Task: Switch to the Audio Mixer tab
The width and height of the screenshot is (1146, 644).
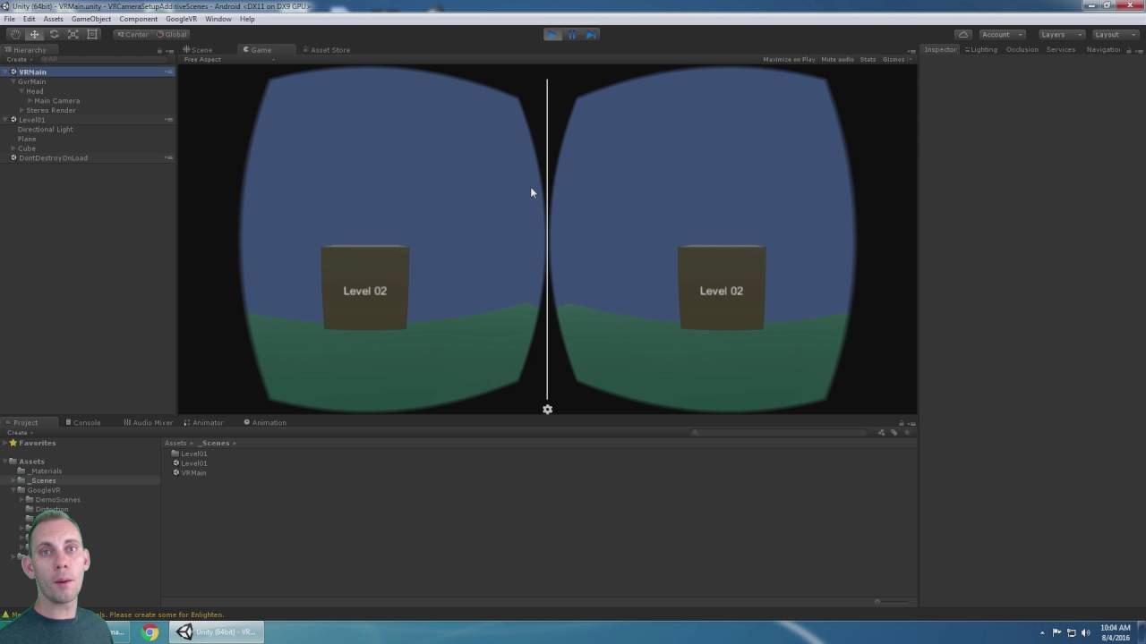Action: (x=148, y=422)
